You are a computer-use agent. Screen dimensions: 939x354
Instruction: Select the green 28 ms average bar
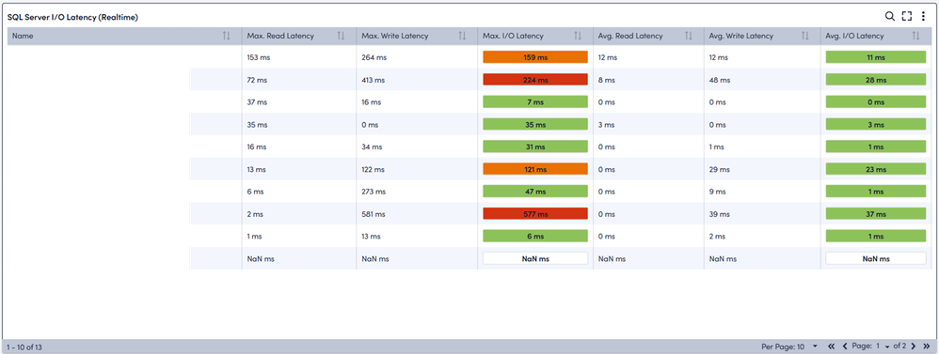click(876, 80)
